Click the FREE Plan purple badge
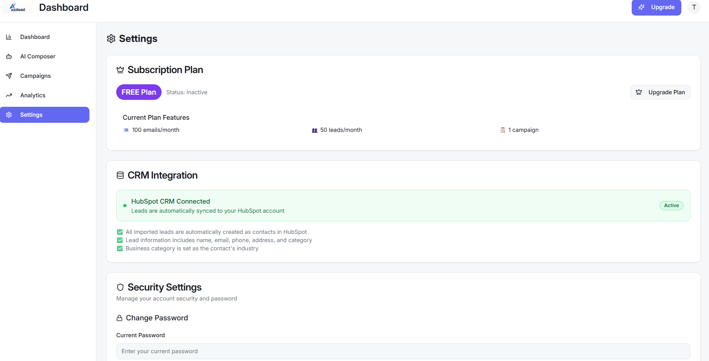 (139, 92)
